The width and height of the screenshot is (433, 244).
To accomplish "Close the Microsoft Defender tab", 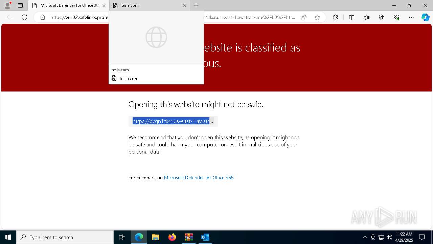I will 104,5.
